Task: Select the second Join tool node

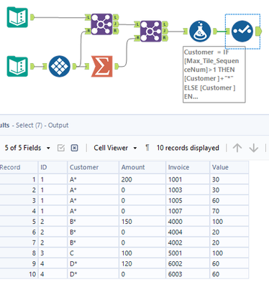Action: tap(150, 31)
